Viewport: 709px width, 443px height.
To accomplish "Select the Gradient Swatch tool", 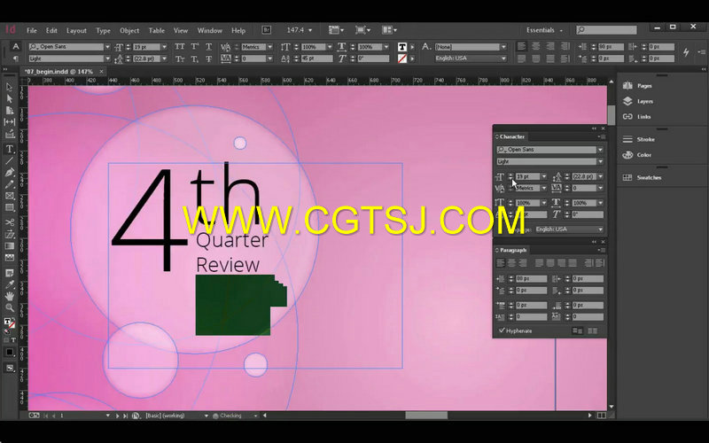I will click(10, 246).
